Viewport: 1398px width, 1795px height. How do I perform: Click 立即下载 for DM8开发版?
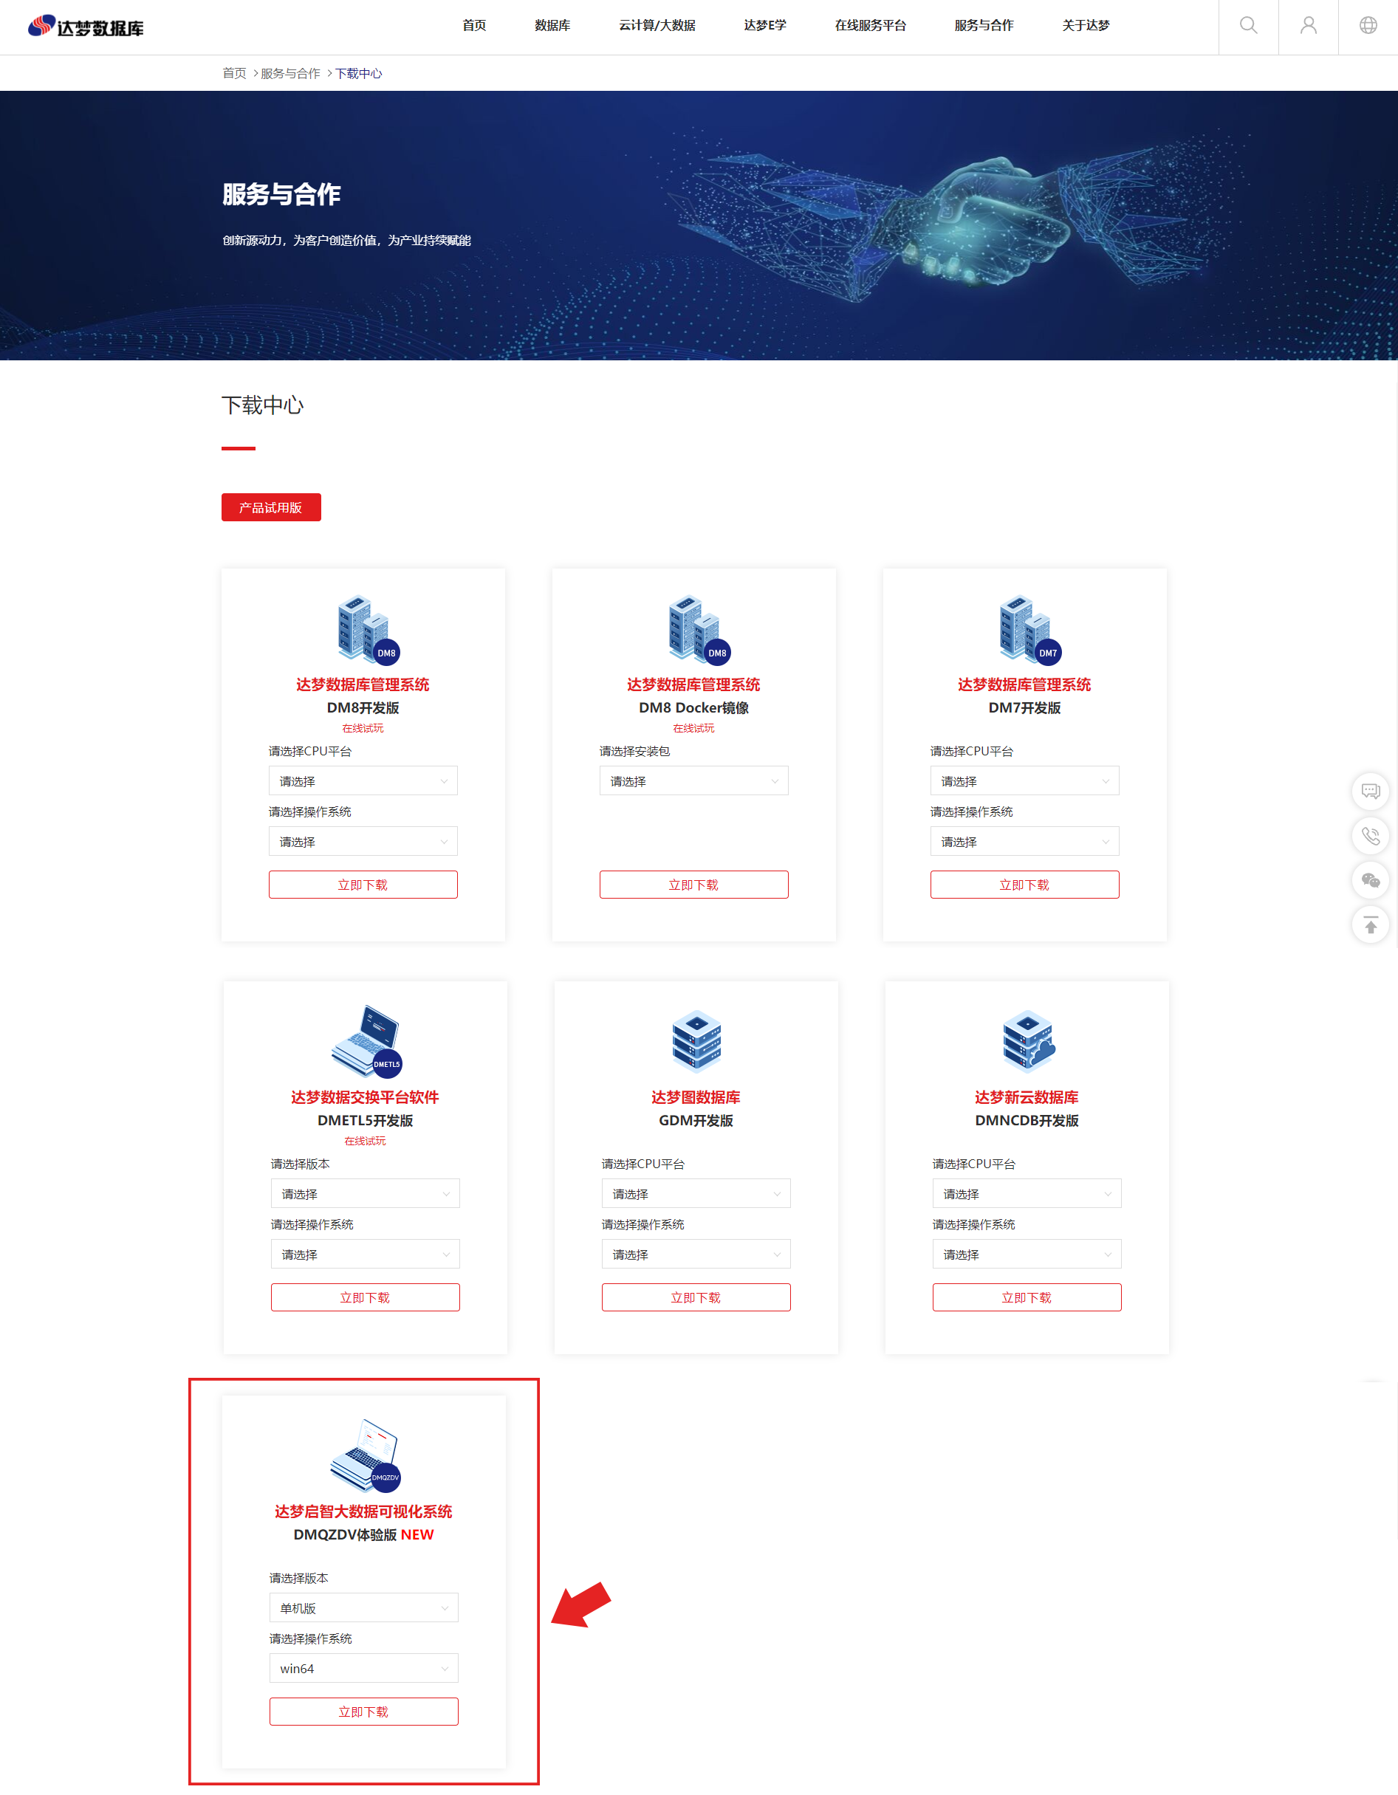[363, 885]
